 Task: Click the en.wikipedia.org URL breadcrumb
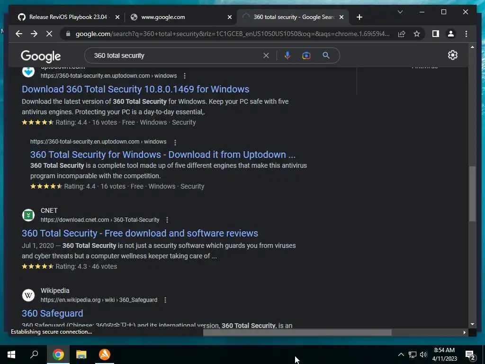(x=99, y=300)
